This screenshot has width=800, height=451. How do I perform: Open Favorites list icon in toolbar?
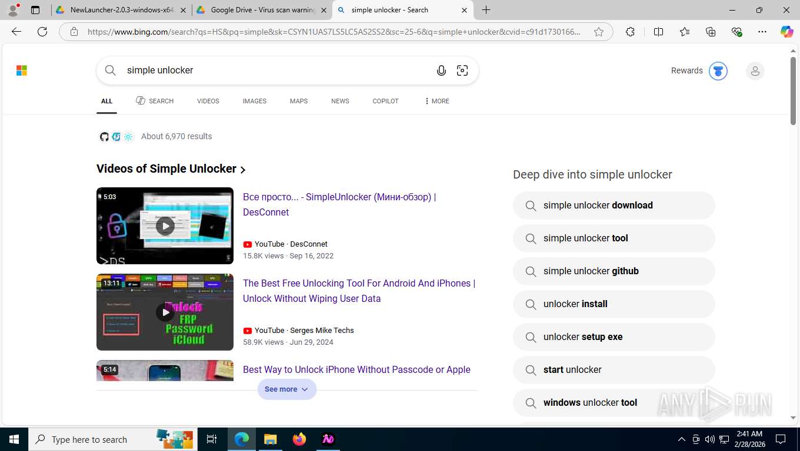(x=685, y=32)
